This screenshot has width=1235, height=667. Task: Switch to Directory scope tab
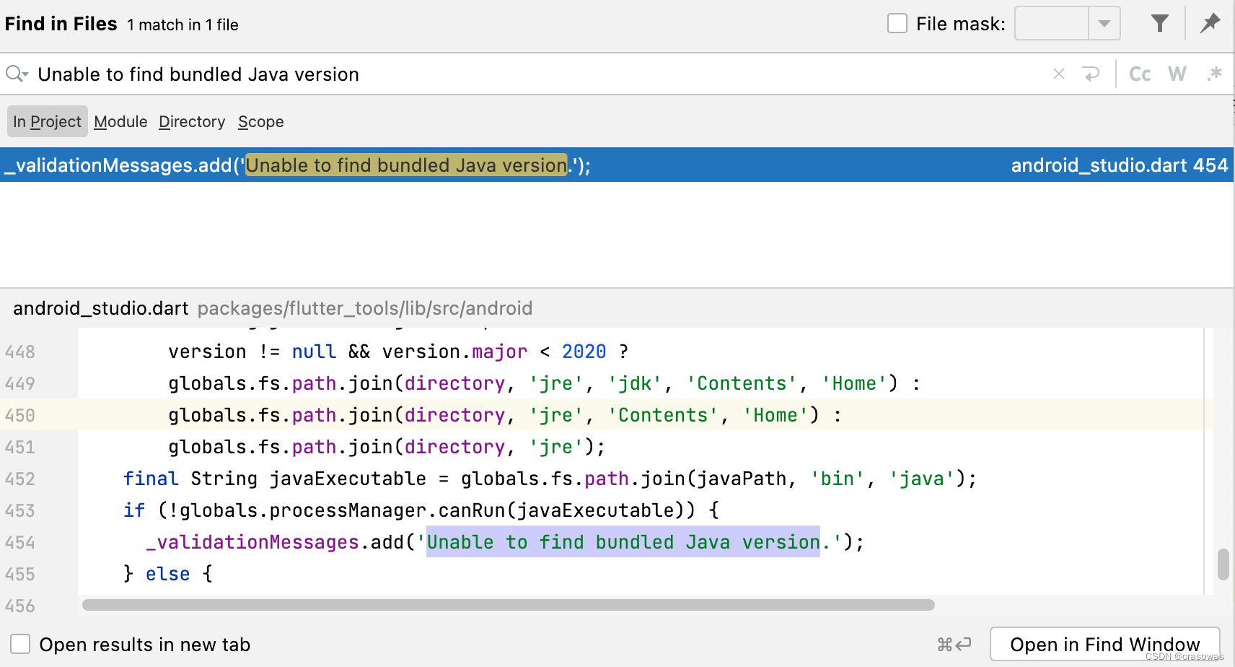[192, 121]
